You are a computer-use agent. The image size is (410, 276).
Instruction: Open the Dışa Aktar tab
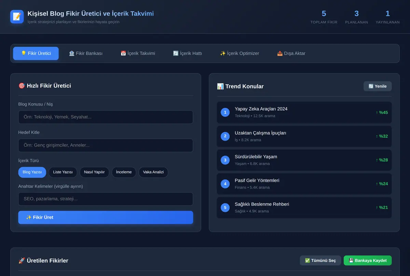click(x=291, y=53)
